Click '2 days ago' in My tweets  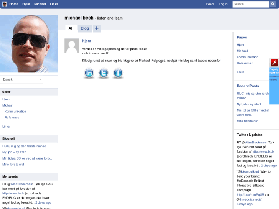[x=43, y=202]
